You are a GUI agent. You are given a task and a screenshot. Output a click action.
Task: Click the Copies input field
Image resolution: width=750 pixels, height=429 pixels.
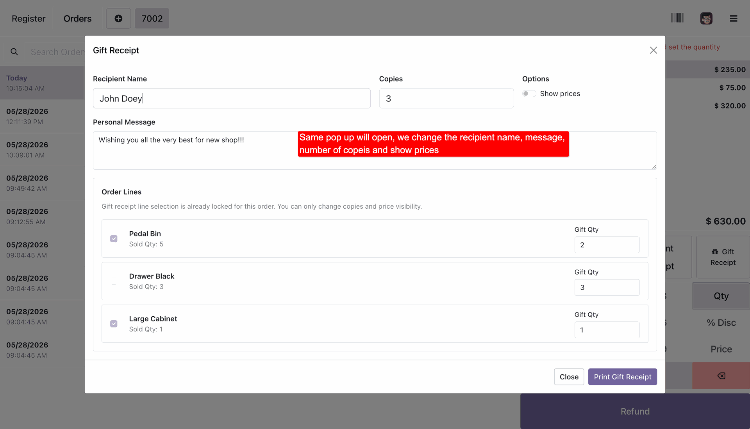446,98
